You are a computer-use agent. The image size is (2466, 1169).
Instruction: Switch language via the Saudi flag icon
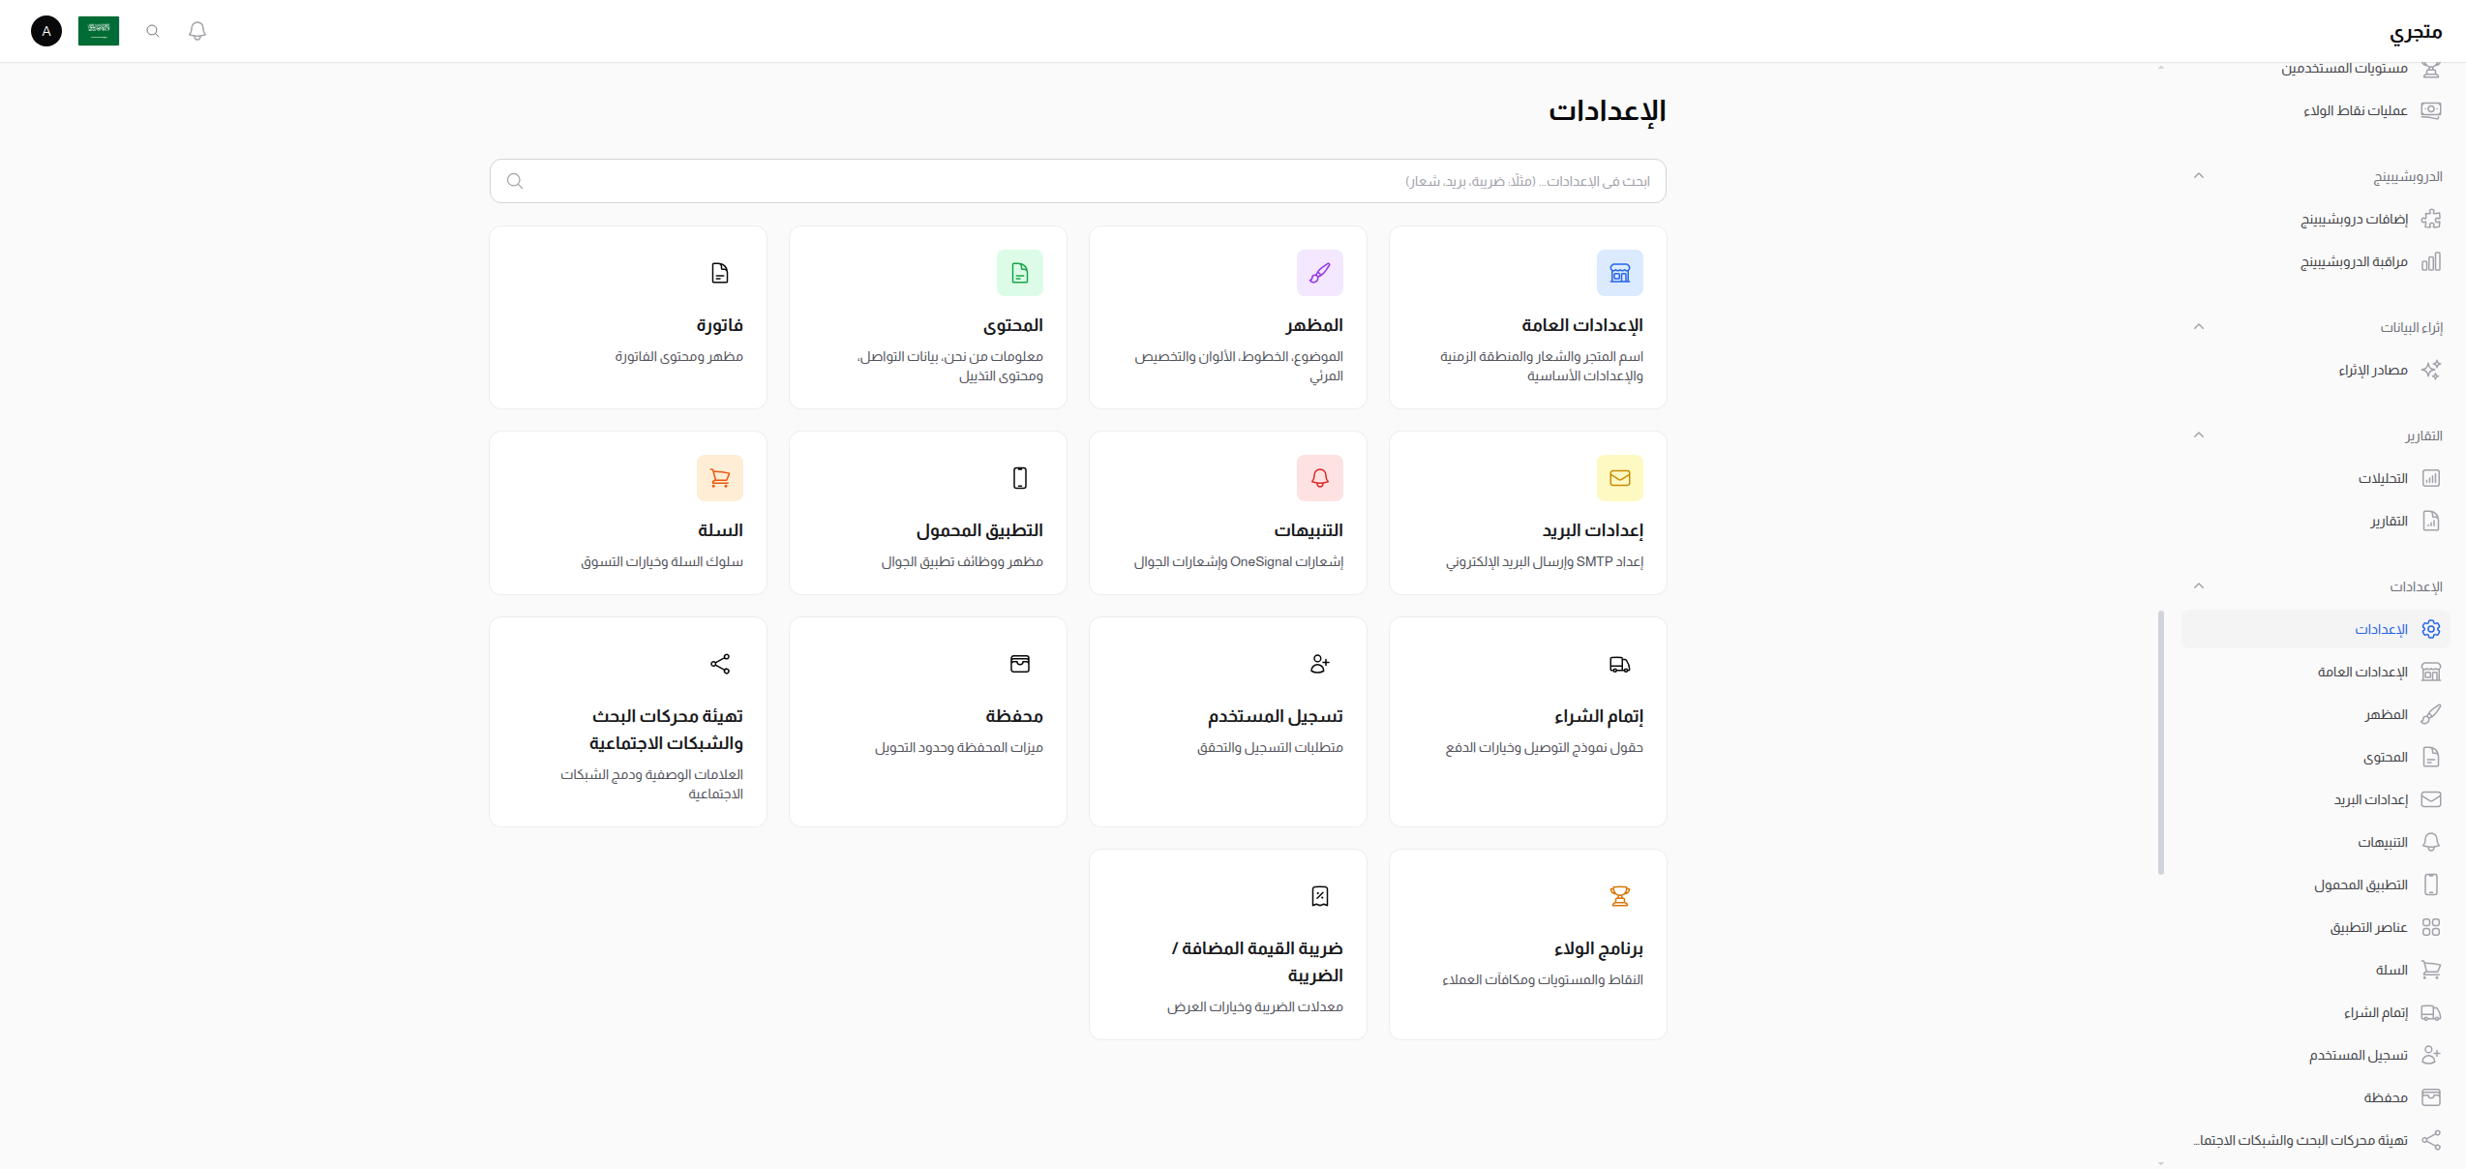(98, 30)
